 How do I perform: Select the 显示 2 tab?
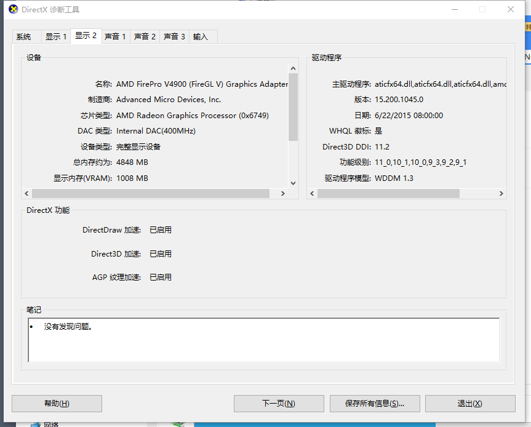[x=86, y=36]
